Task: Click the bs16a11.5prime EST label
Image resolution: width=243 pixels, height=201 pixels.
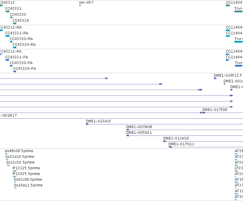Action: [x=28, y=185]
